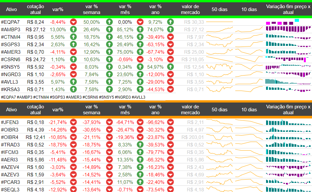Click the red down arrow next to #OIBR4 -19,36% monthly
The width and height of the screenshot is (312, 192).
(140, 137)
